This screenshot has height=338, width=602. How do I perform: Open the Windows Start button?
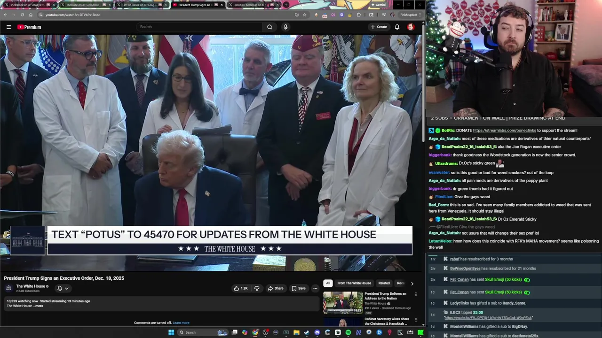(171, 332)
